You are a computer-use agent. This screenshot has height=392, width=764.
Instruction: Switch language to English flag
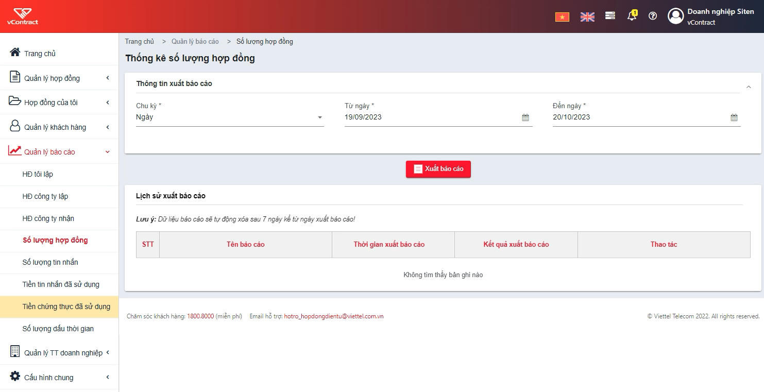(x=587, y=17)
